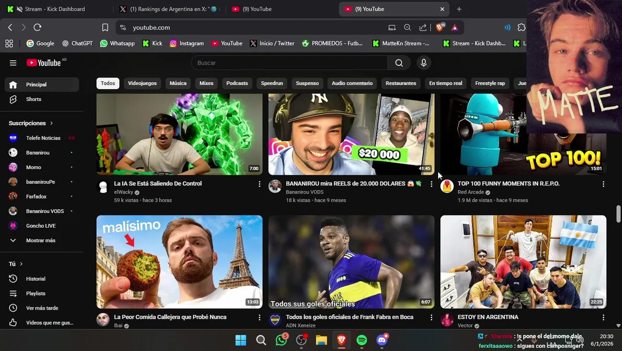
Task: Expand Suscripciones section arrow
Action: pos(51,123)
